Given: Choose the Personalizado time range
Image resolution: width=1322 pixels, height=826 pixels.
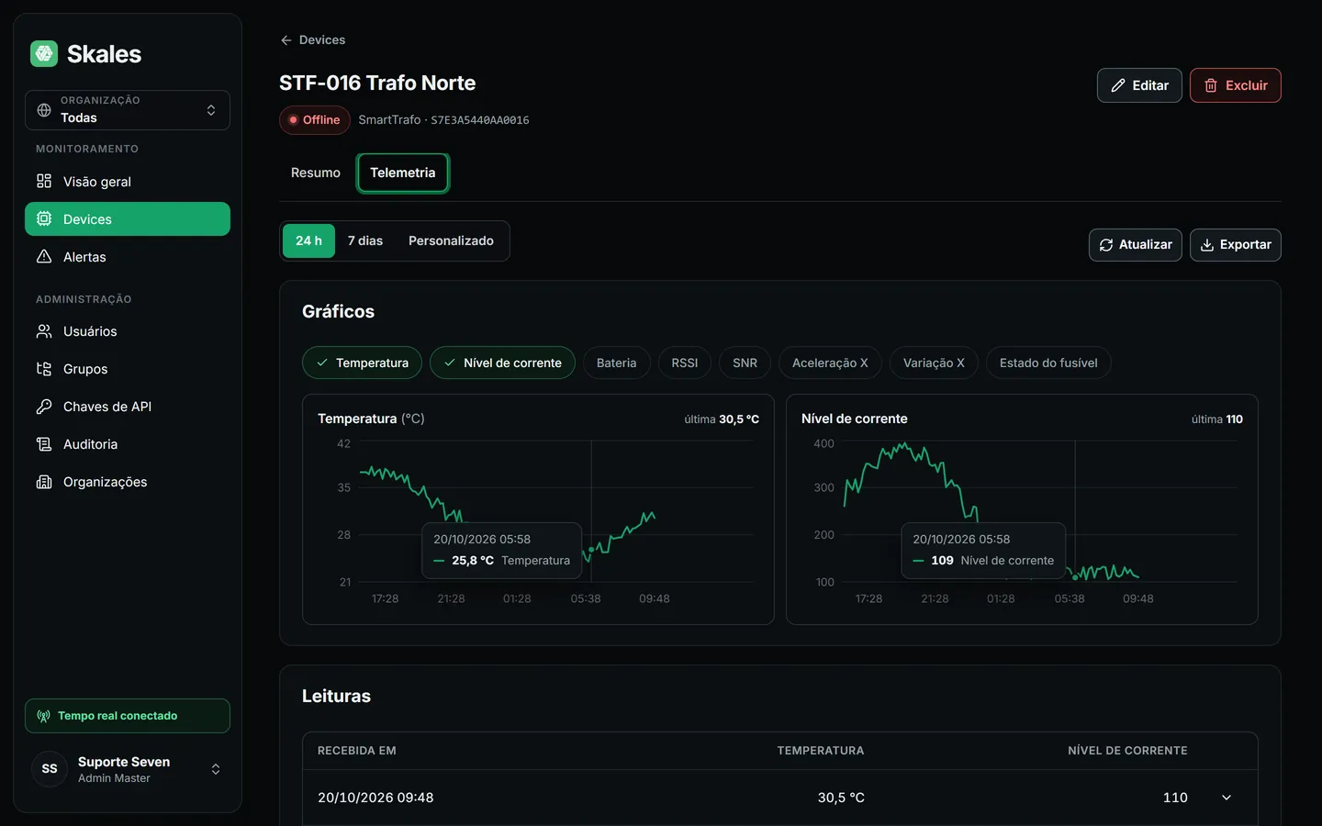Looking at the screenshot, I should point(451,240).
